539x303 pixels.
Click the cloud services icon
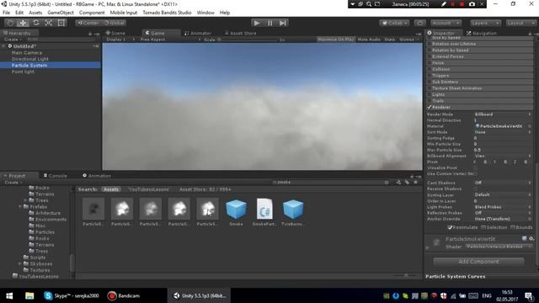pos(419,23)
